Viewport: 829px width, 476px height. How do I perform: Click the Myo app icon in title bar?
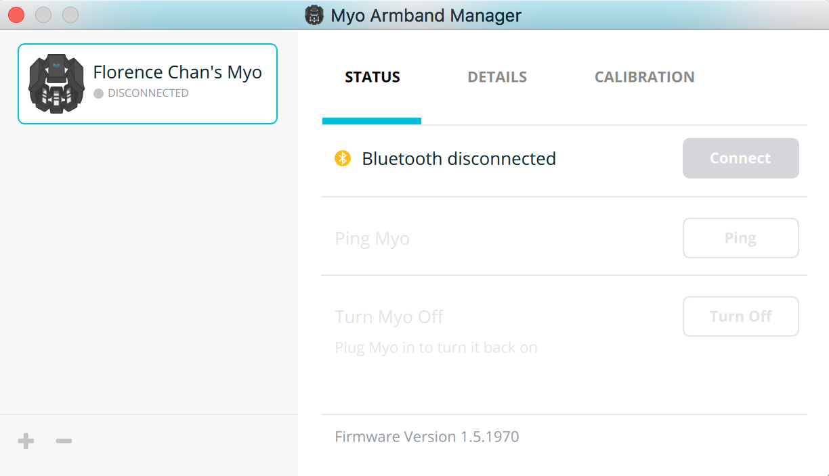click(314, 15)
